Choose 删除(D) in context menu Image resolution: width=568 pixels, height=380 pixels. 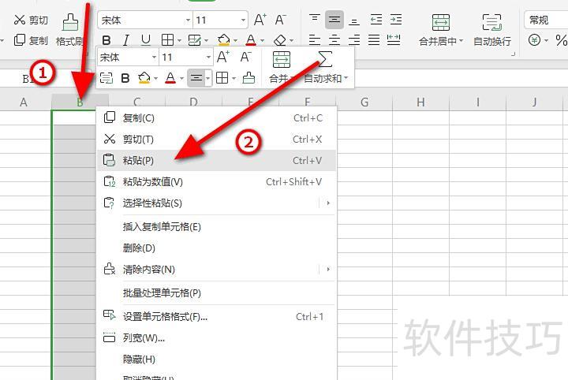[x=217, y=248]
